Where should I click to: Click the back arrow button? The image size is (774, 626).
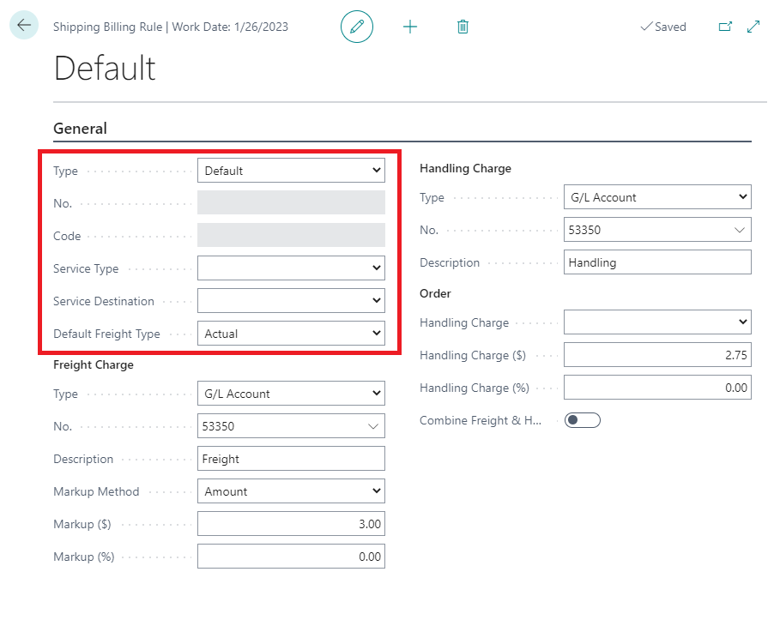[x=23, y=26]
